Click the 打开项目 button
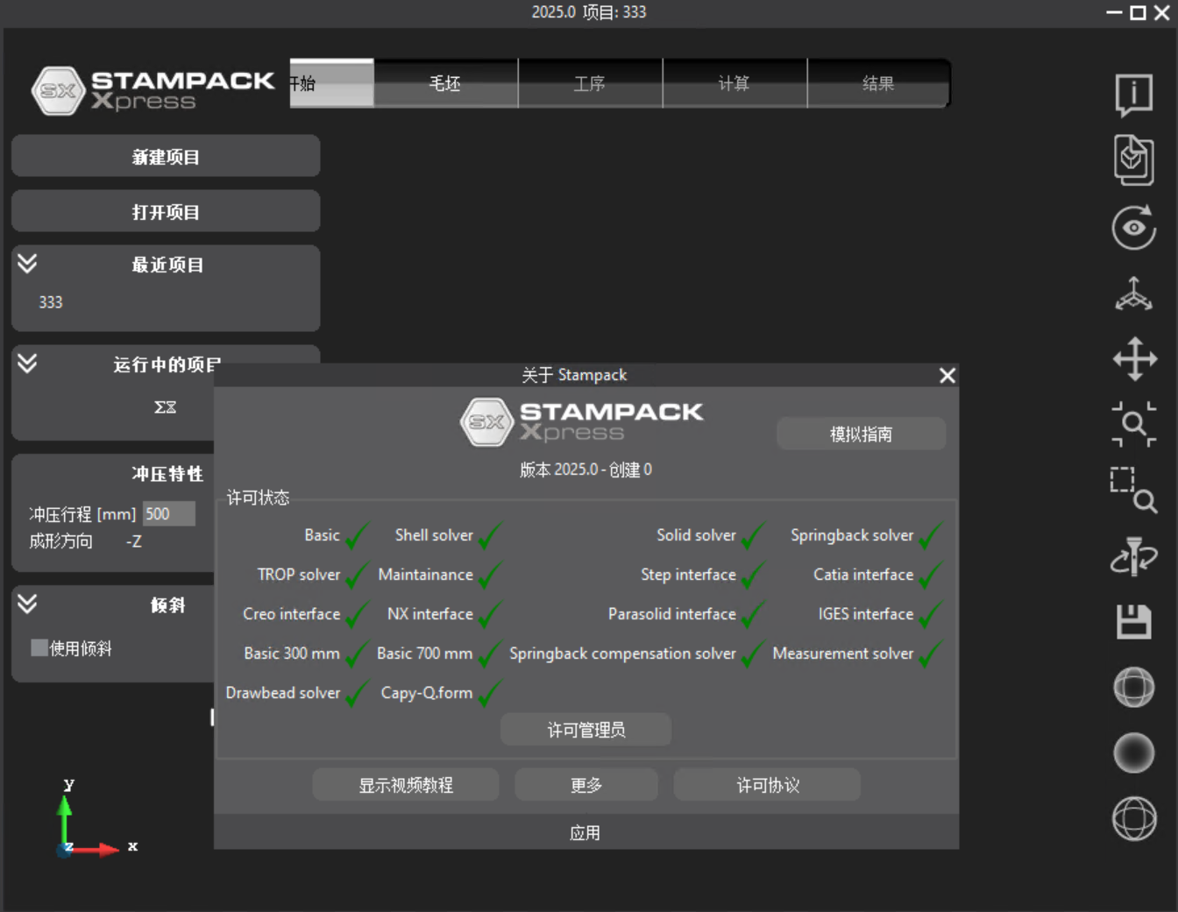The width and height of the screenshot is (1178, 912). click(x=166, y=211)
